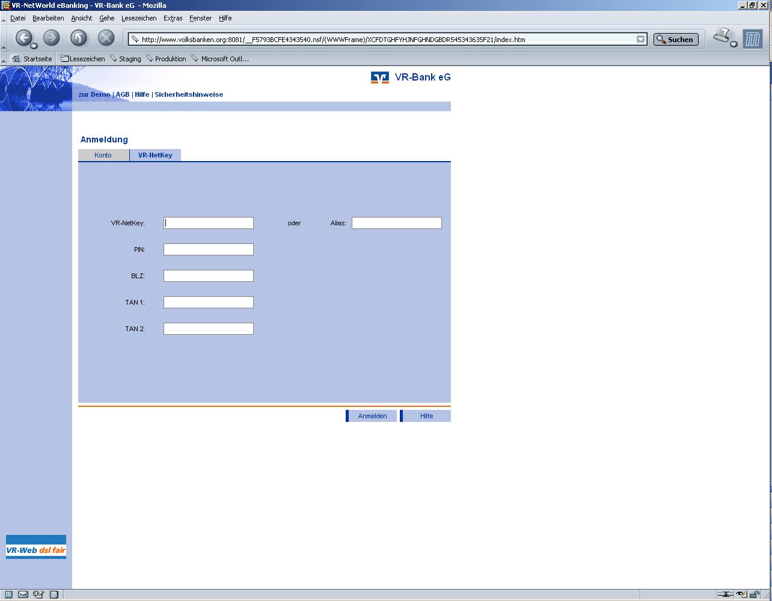Open the Microsoft Outl... bookmark
Viewport: 772px width, 601px height.
tap(219, 59)
